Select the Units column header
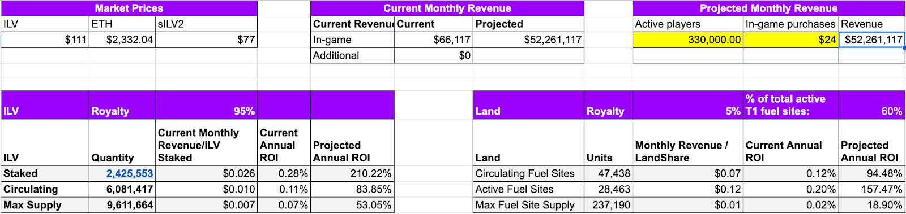 pos(608,142)
